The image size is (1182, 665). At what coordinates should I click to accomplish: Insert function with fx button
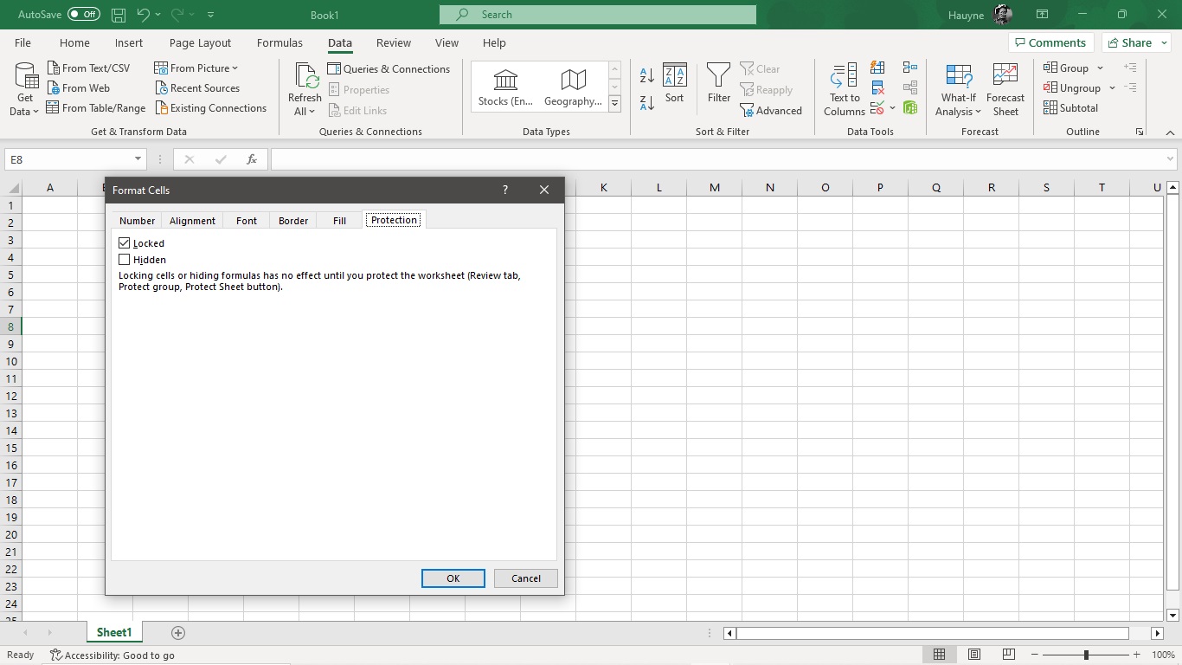pos(252,159)
